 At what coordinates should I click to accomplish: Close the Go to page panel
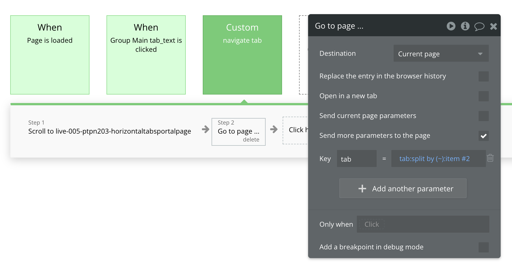tap(493, 26)
